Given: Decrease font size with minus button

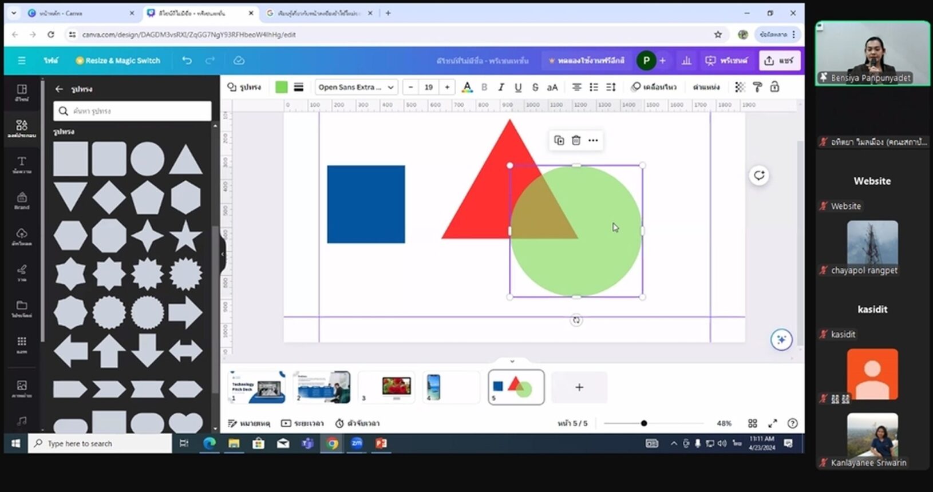Looking at the screenshot, I should [x=410, y=87].
